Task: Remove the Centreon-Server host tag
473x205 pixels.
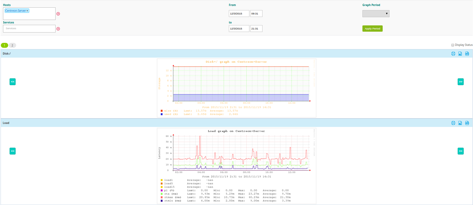Action: pyautogui.click(x=27, y=11)
